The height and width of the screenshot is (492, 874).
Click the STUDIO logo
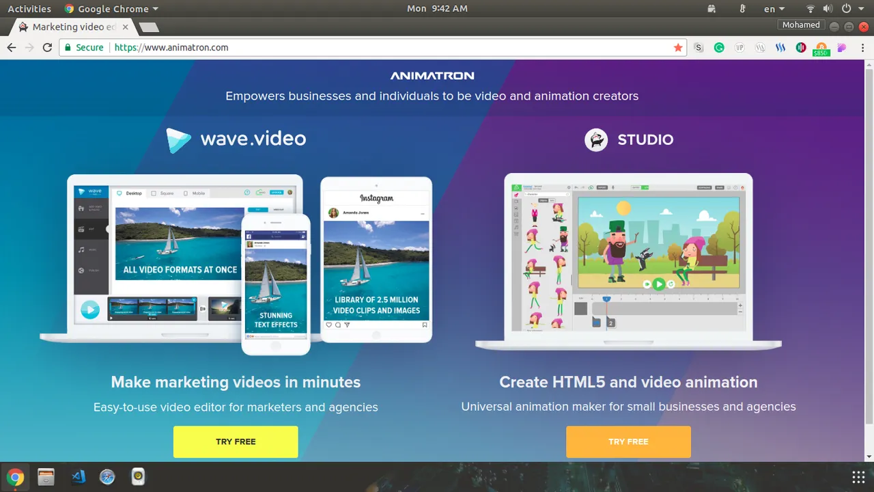629,139
